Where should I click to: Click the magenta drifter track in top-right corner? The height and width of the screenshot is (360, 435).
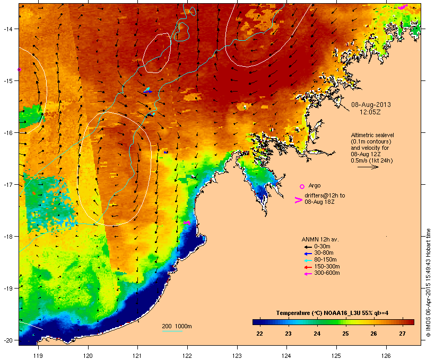[403, 7]
